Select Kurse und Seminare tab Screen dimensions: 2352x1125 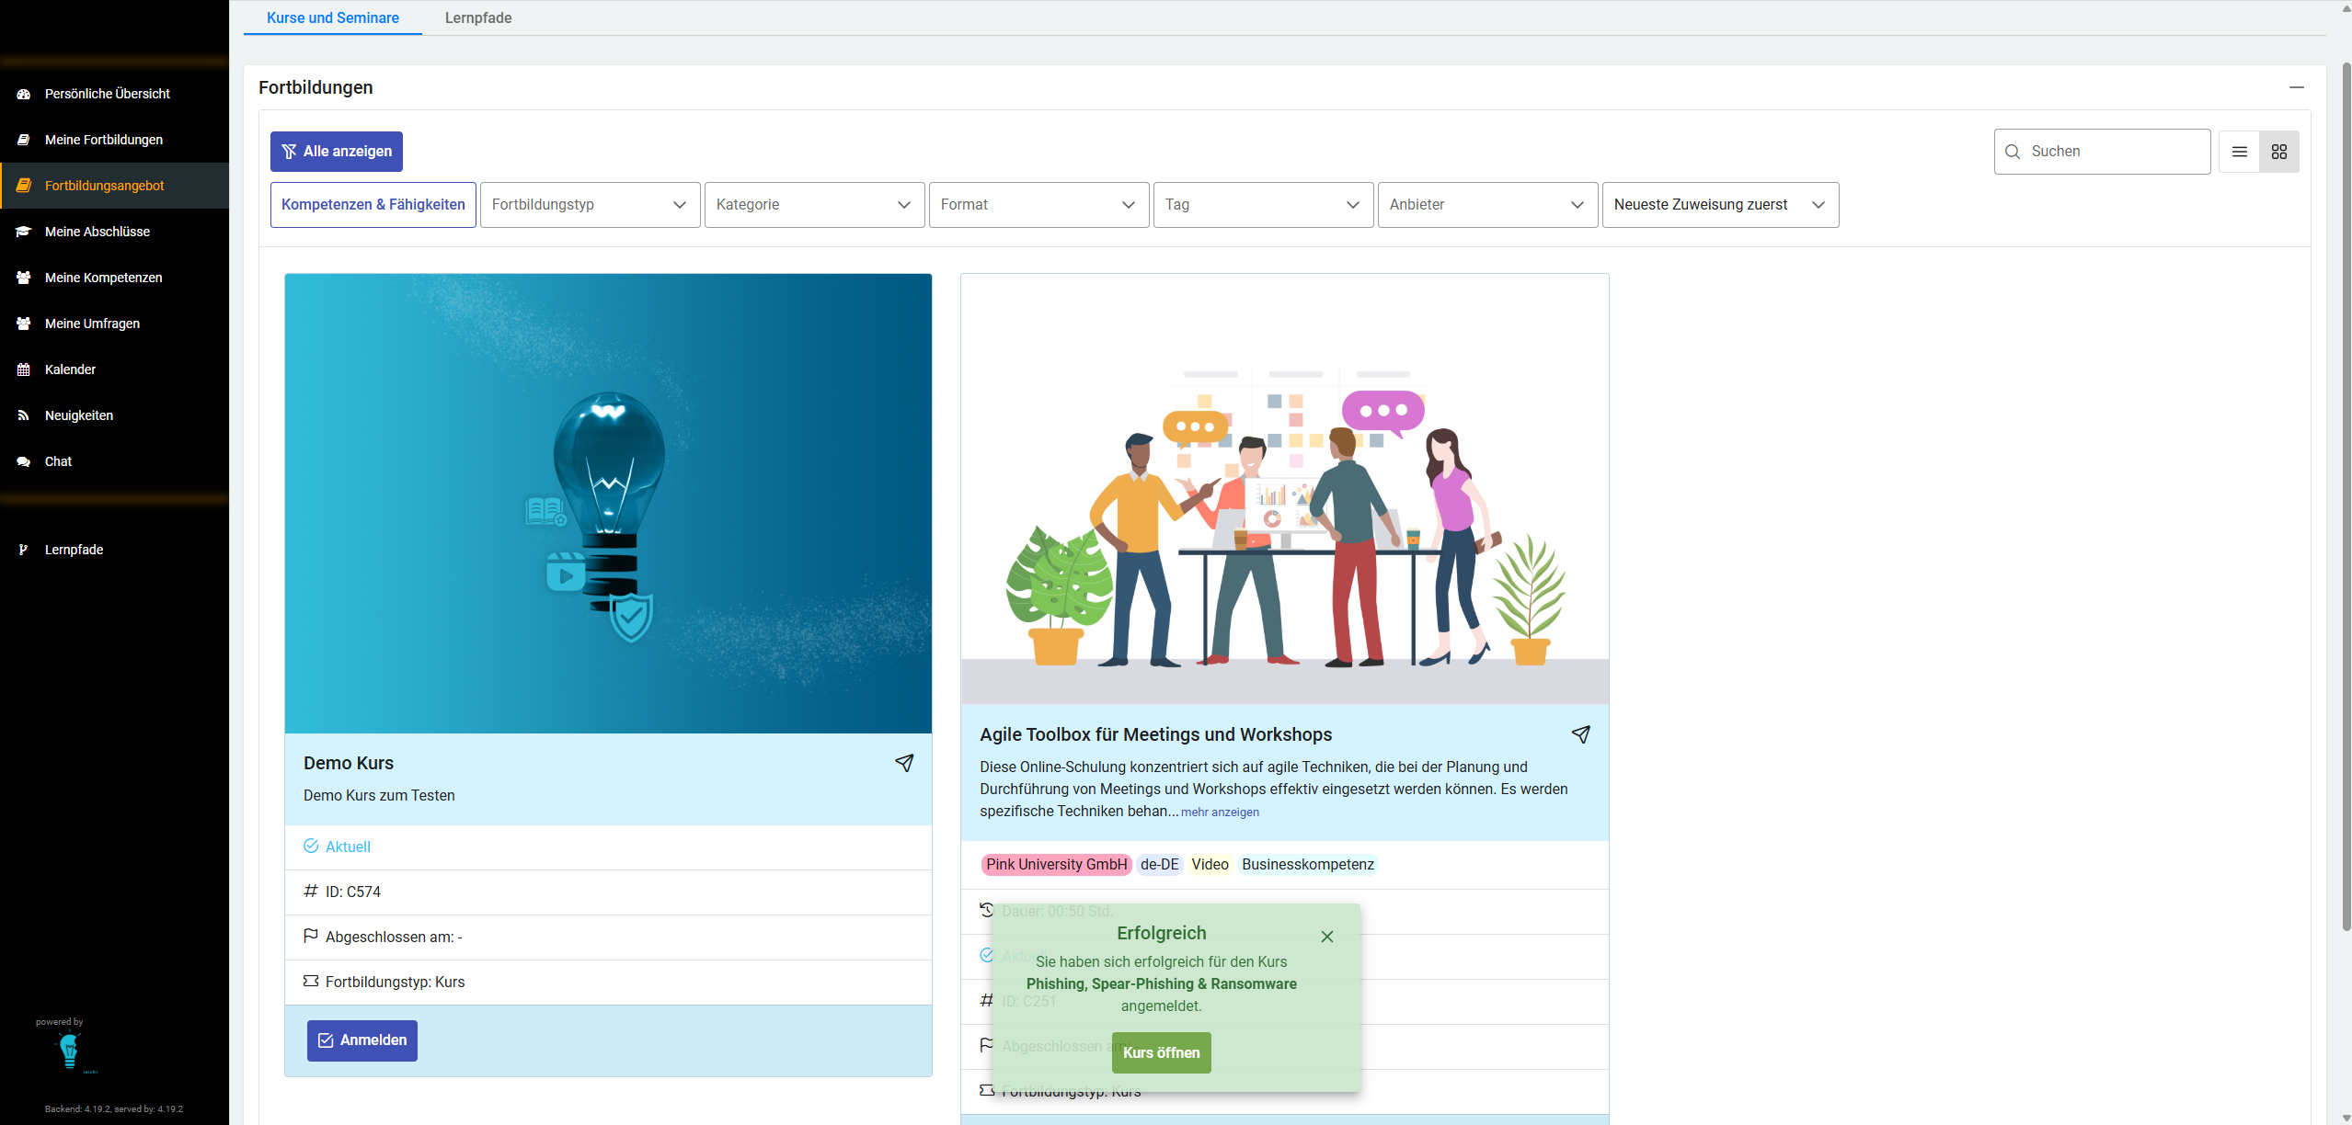[x=332, y=18]
